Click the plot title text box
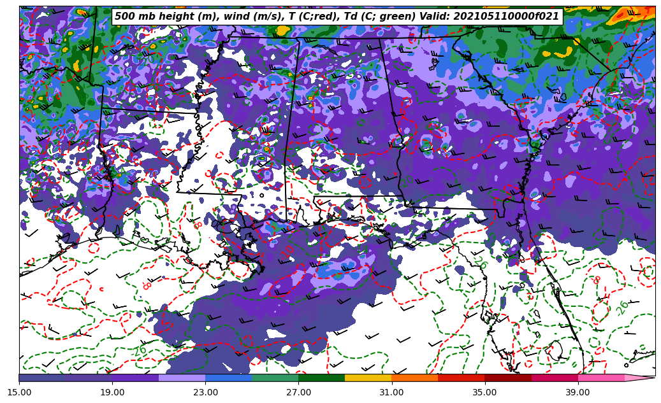 pyautogui.click(x=337, y=17)
